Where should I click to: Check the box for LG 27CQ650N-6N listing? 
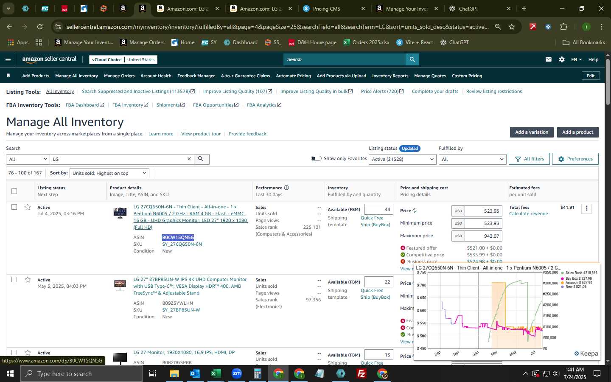14,207
